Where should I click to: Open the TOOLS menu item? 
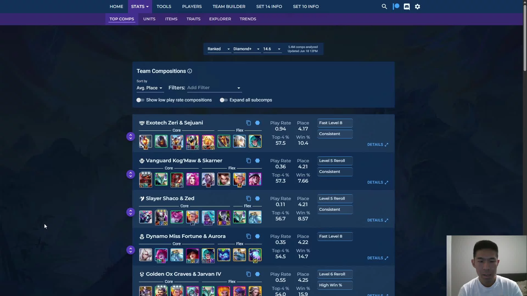tap(164, 7)
